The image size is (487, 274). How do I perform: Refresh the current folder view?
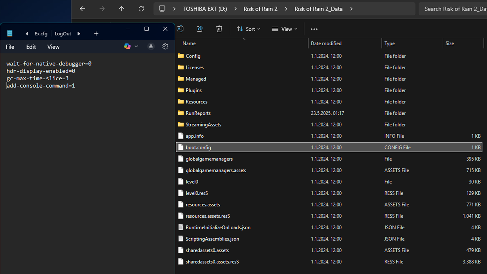pos(141,9)
